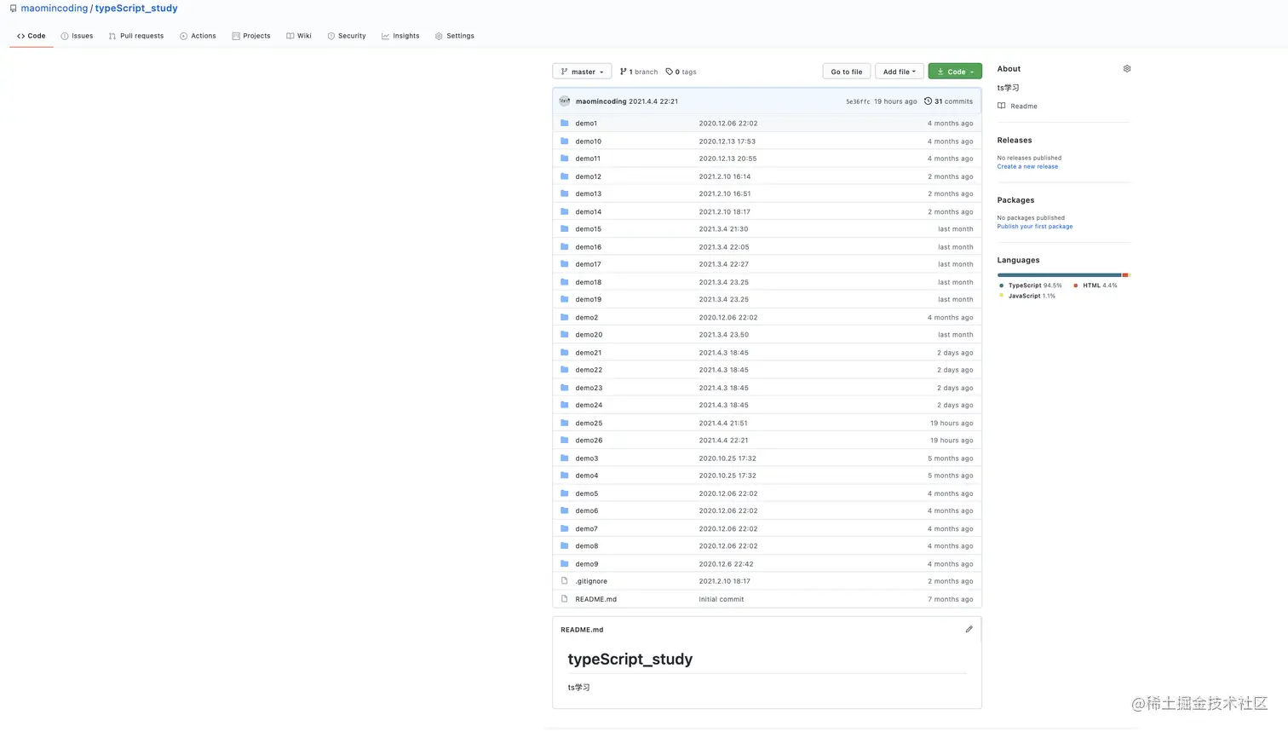Click 1 branch text link

(x=644, y=72)
